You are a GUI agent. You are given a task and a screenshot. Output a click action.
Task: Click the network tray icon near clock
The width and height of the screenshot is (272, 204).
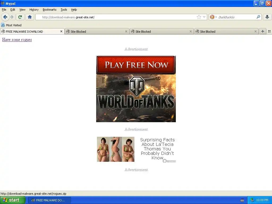(x=252, y=200)
